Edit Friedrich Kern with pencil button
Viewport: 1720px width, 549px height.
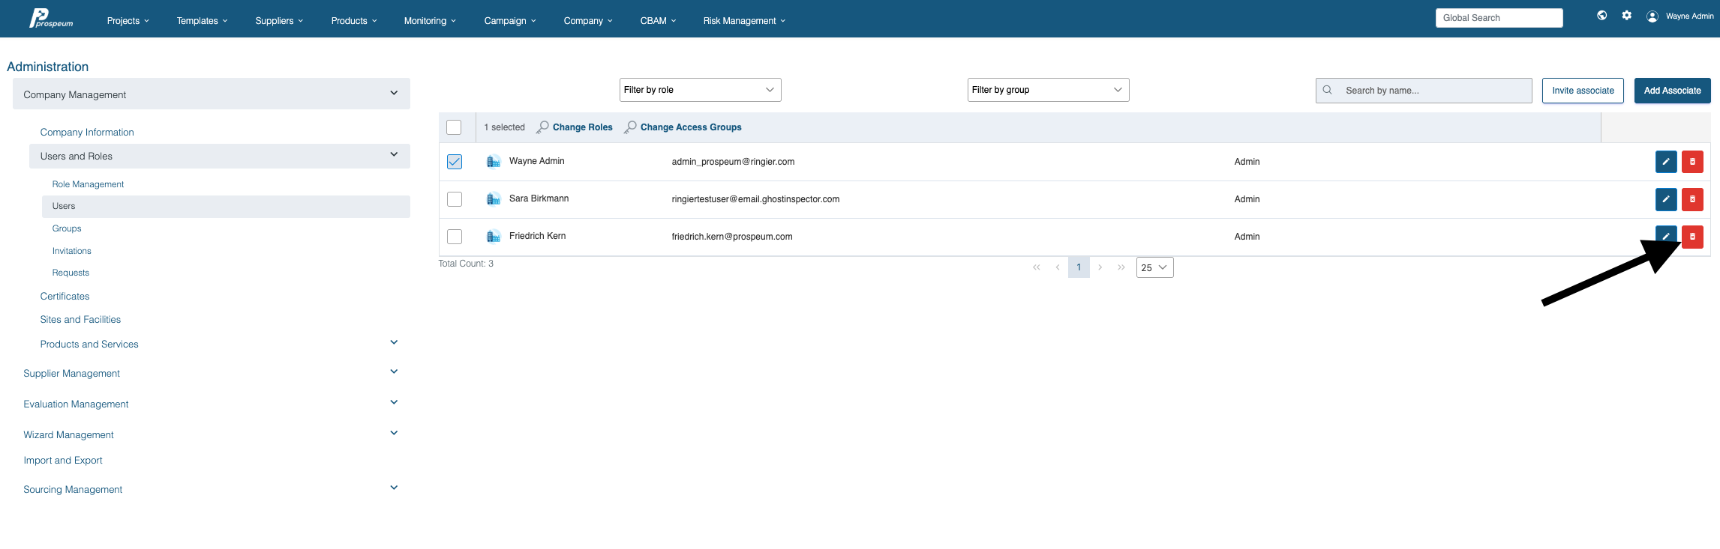pyautogui.click(x=1666, y=237)
